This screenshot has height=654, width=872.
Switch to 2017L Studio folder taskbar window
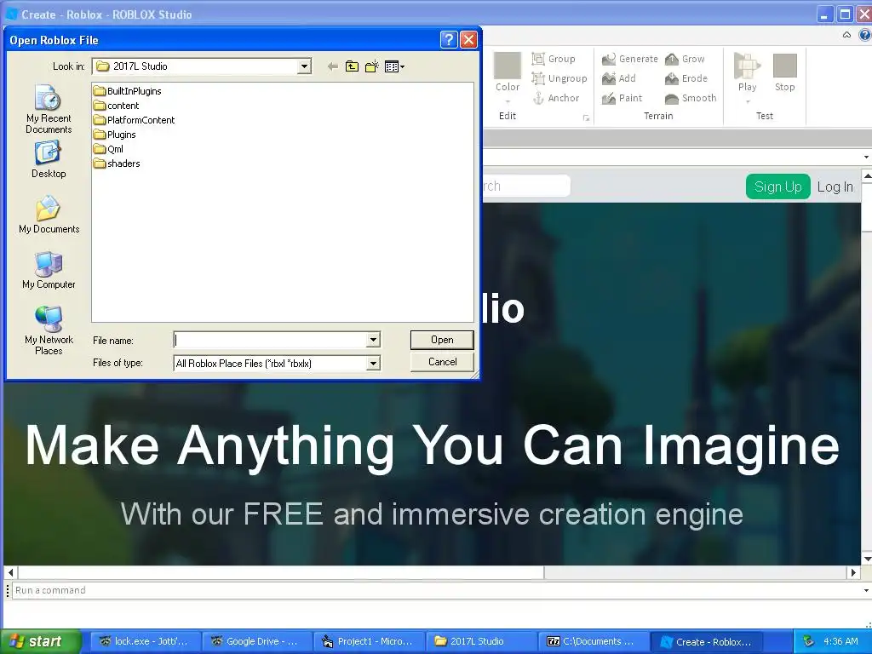click(480, 641)
